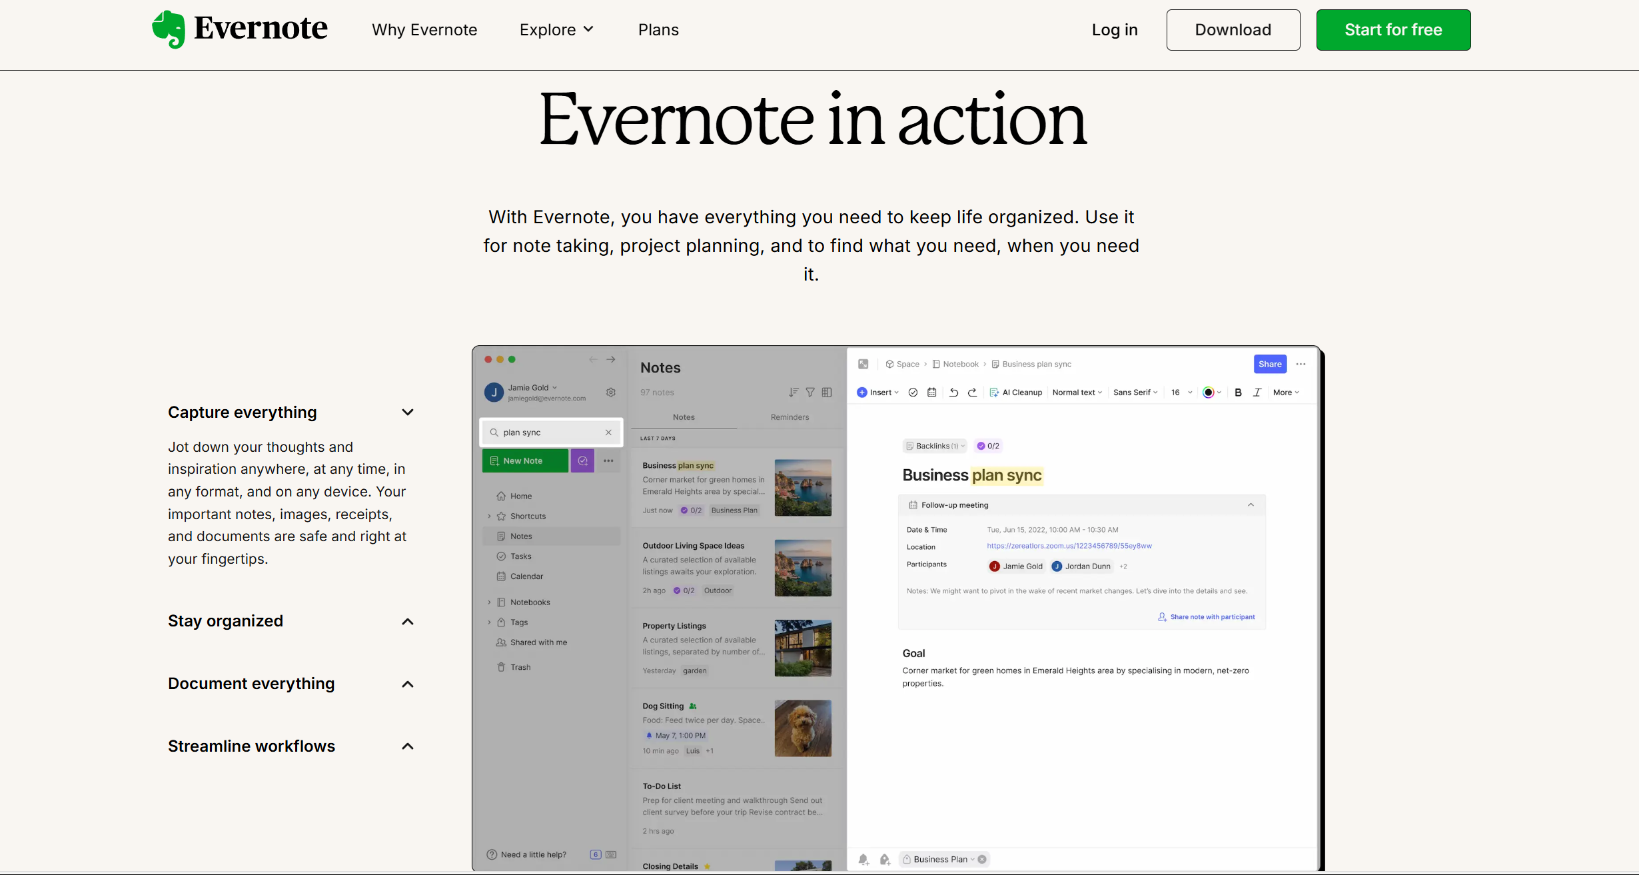Open the note's three-dot more actions menu
1639x875 pixels.
point(1301,364)
